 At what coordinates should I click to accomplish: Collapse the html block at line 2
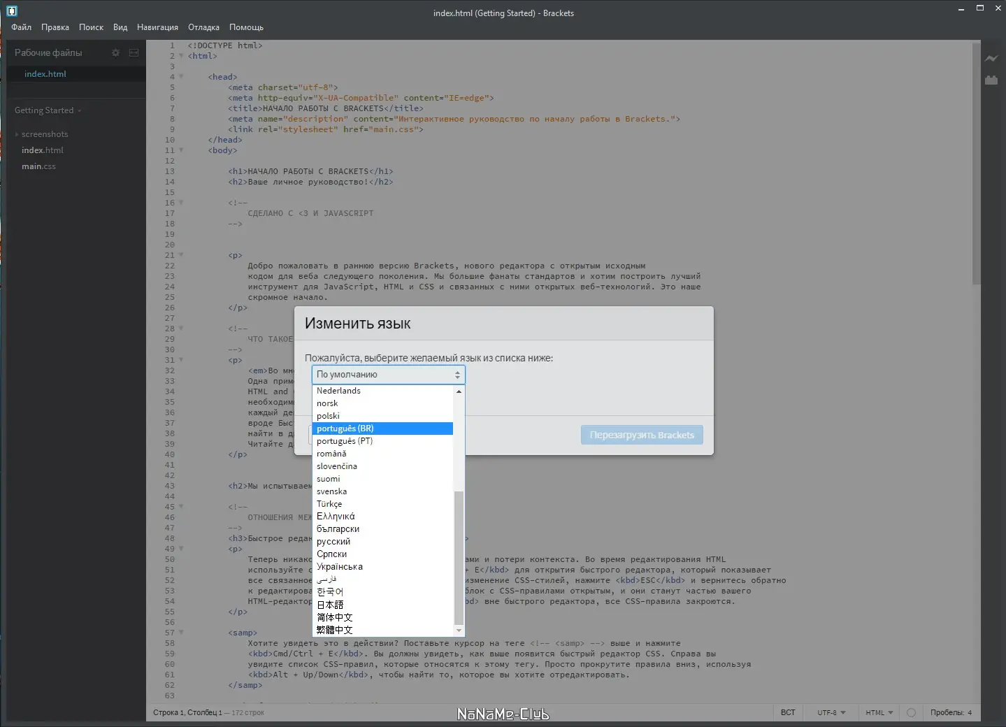181,56
